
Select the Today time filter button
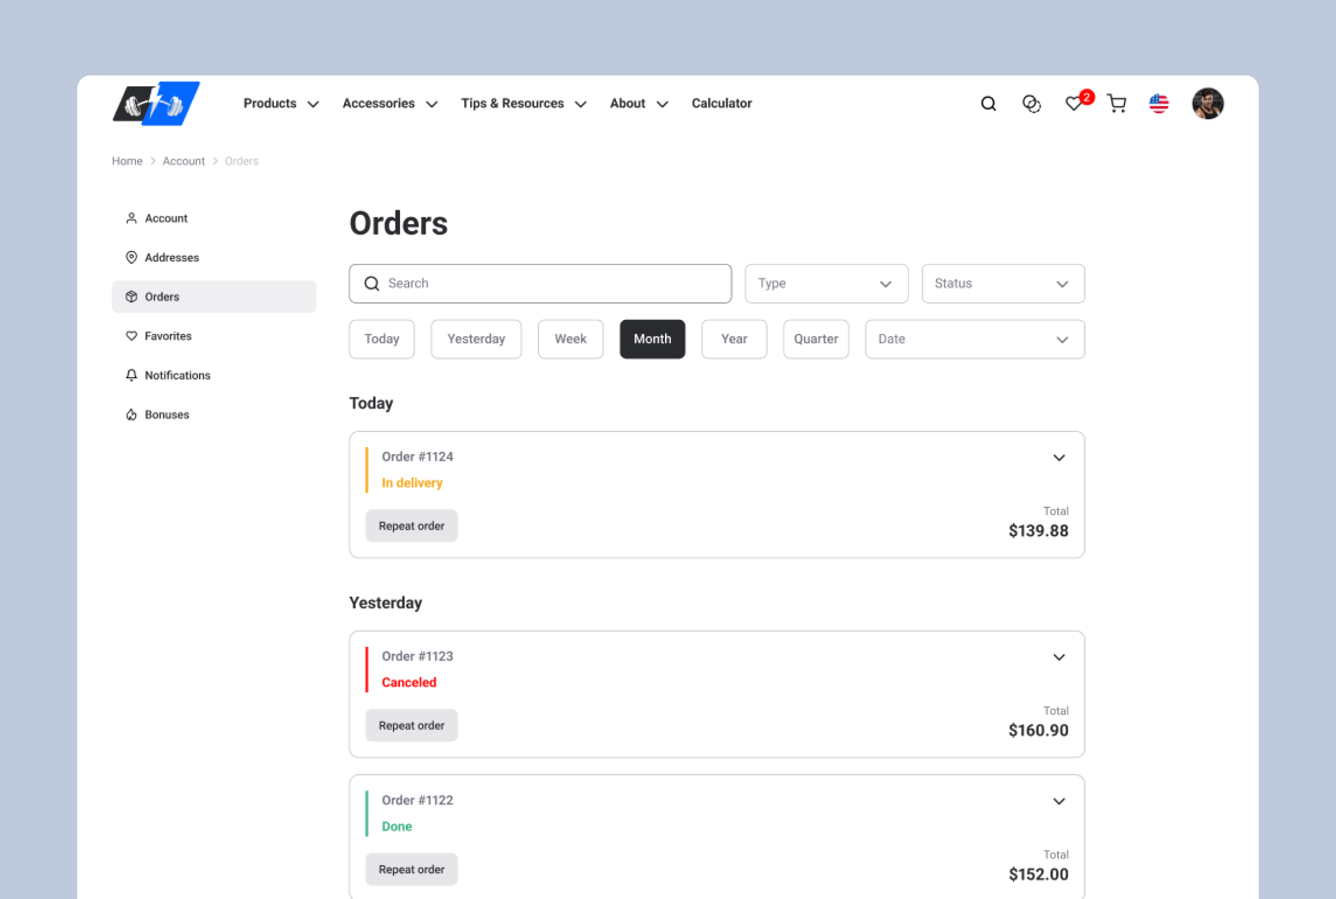[381, 339]
